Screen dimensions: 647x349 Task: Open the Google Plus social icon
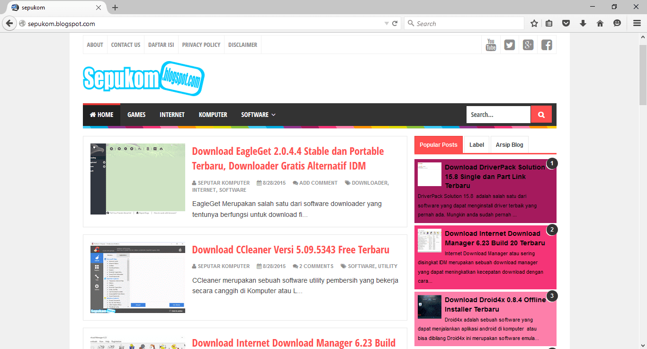click(x=528, y=45)
